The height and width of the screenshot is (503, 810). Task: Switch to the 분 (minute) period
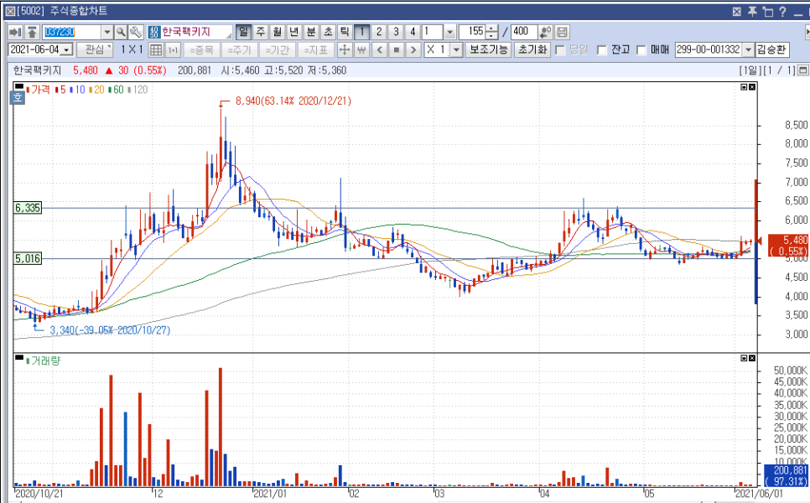click(x=311, y=32)
